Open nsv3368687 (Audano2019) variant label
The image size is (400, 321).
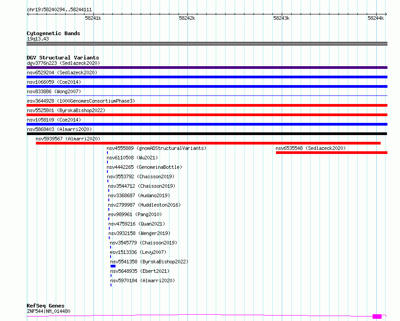coord(139,195)
